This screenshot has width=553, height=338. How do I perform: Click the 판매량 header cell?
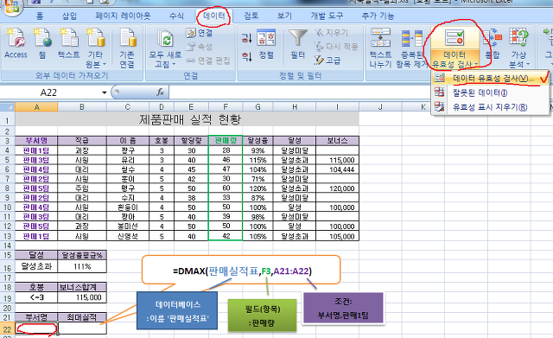tap(226, 141)
